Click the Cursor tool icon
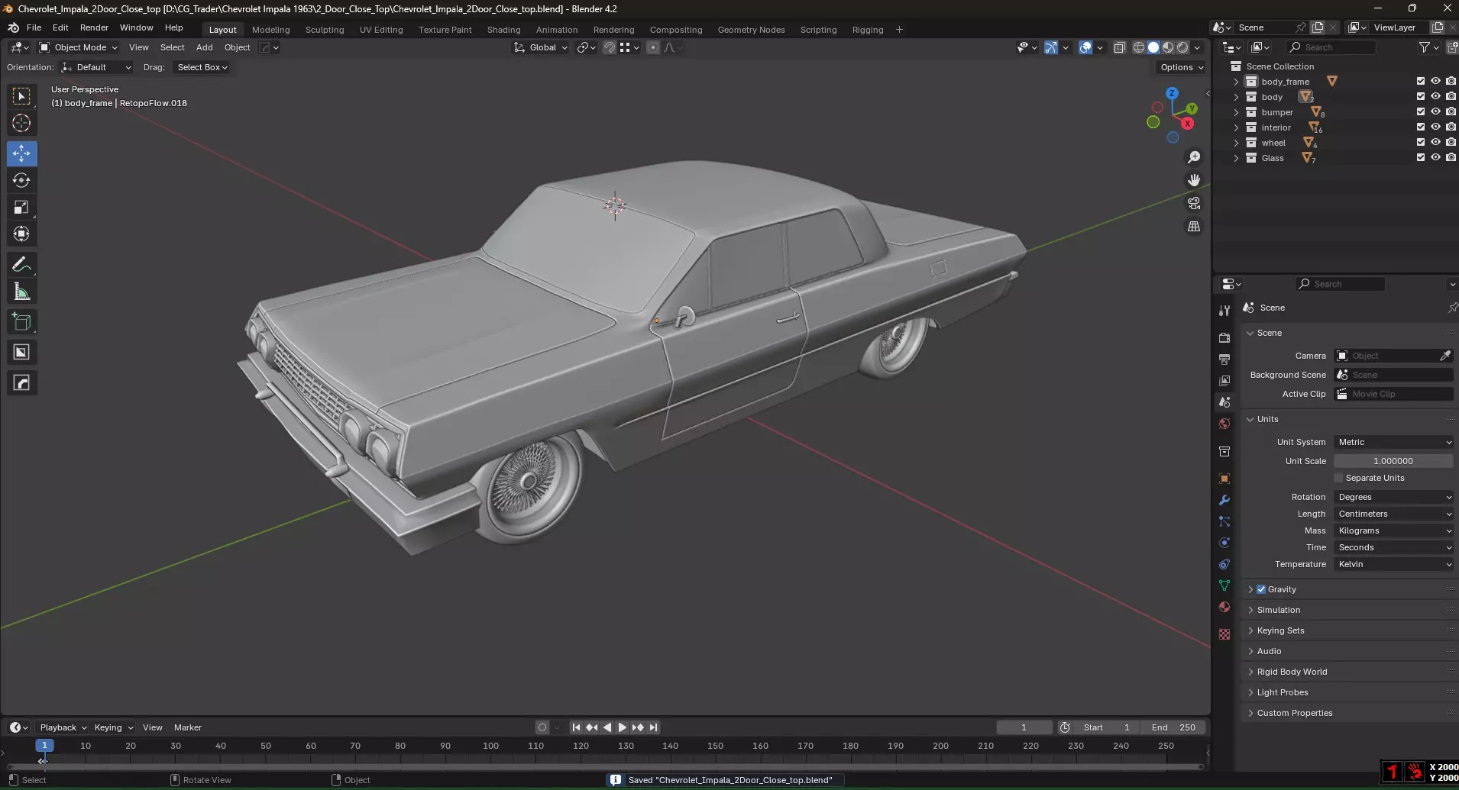Image resolution: width=1459 pixels, height=790 pixels. pos(21,123)
